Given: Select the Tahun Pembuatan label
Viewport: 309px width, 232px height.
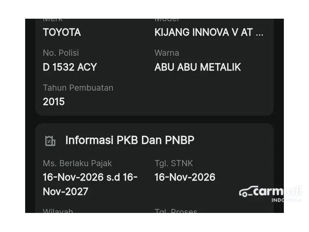Looking at the screenshot, I should pyautogui.click(x=78, y=88).
